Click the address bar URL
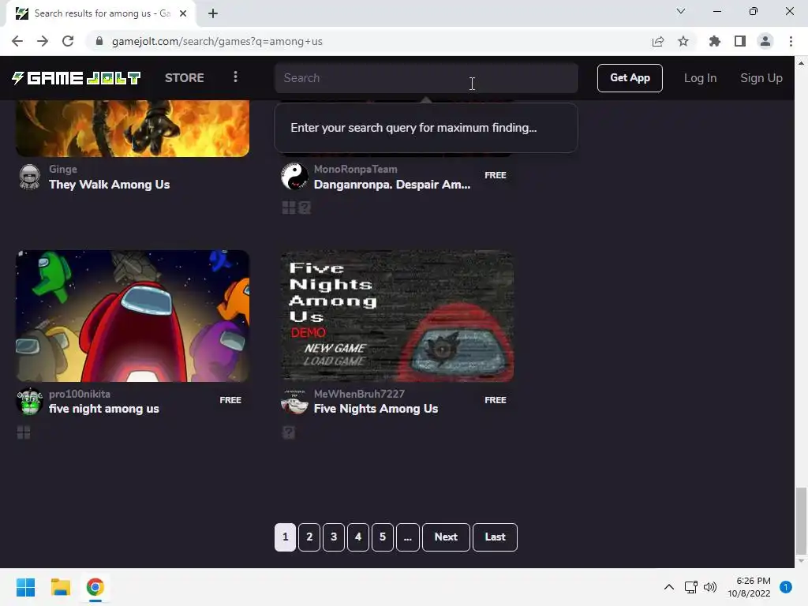This screenshot has height=606, width=808. (x=217, y=41)
